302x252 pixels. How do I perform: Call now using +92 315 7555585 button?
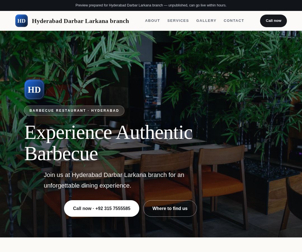(x=102, y=208)
